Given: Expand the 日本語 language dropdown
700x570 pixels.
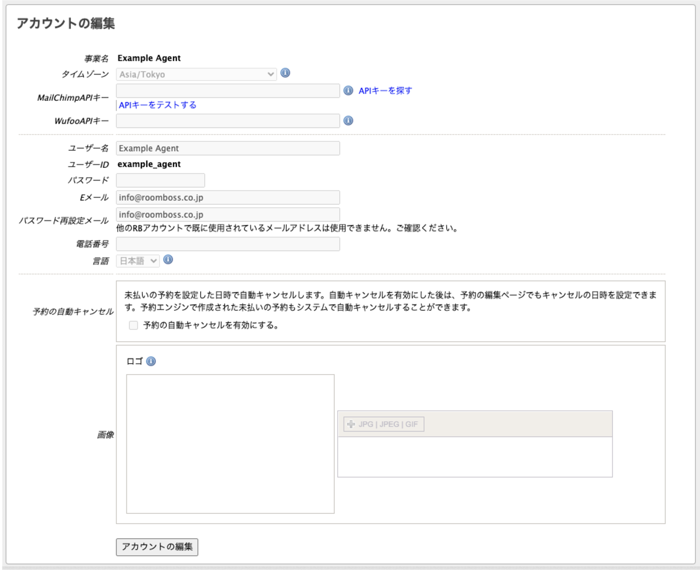Looking at the screenshot, I should tap(138, 261).
